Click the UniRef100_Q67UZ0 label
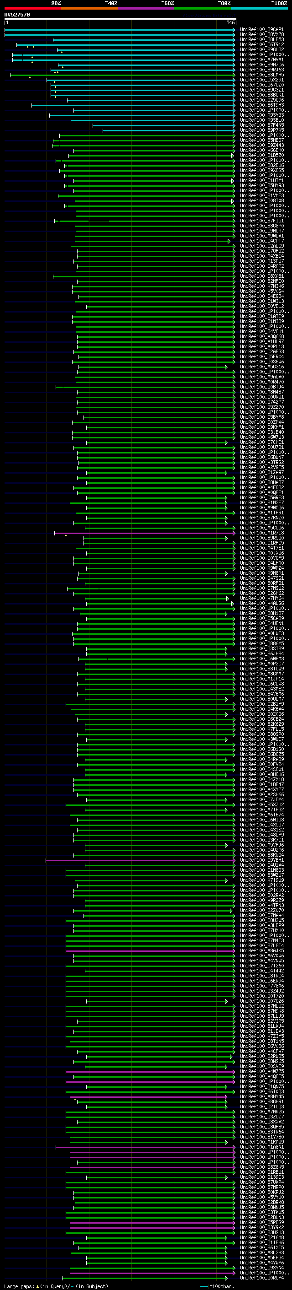The image size is (292, 1290). click(261, 85)
